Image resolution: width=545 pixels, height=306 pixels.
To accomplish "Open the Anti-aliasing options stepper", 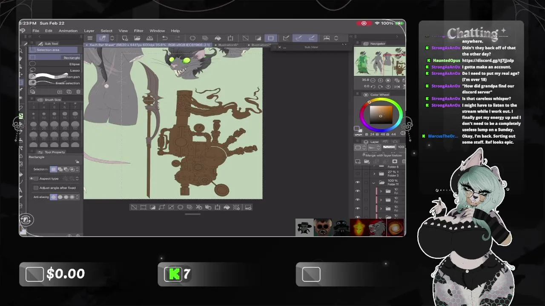I will point(77,197).
